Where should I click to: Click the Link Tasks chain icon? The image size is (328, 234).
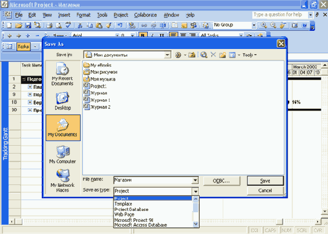(x=143, y=25)
